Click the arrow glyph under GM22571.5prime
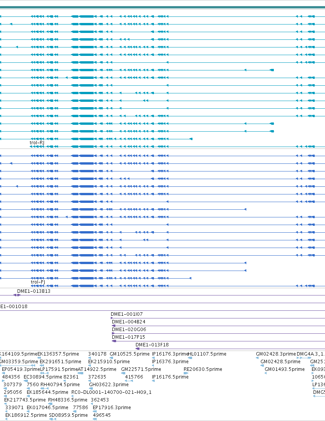Screen dimensions: 325x421 (123, 373)
